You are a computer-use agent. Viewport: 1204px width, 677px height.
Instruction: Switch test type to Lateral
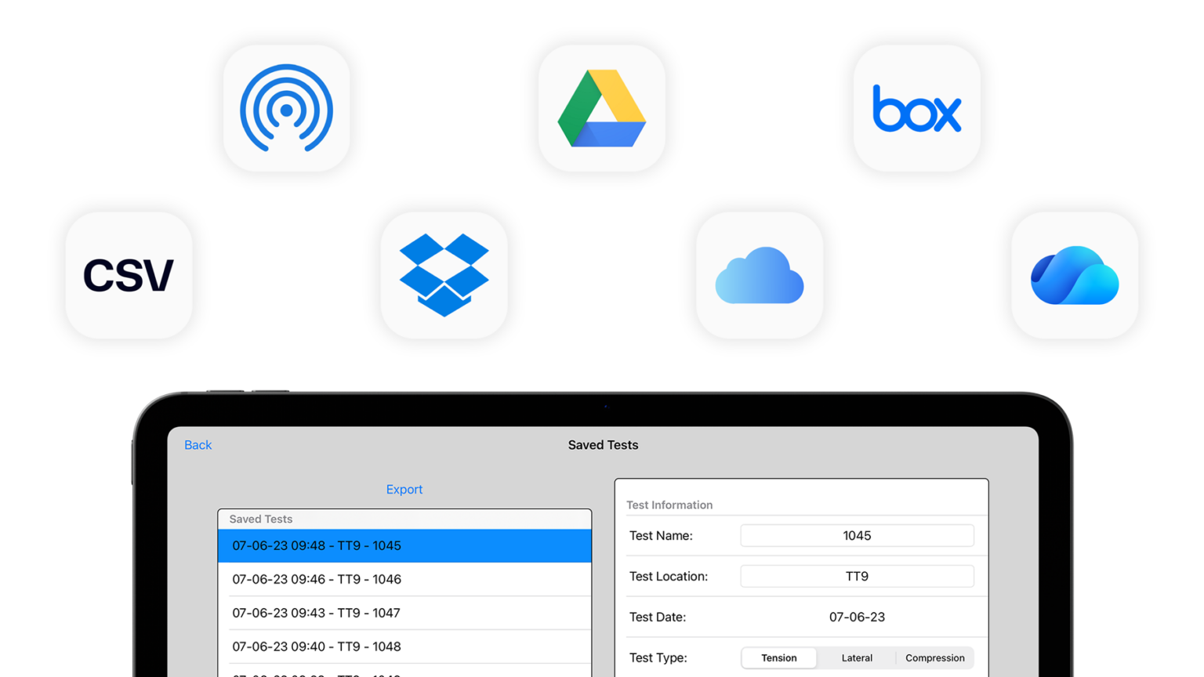point(857,658)
